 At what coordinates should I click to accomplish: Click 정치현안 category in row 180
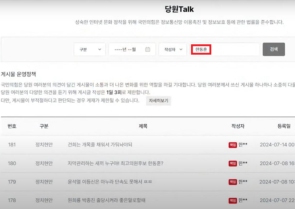44,163
